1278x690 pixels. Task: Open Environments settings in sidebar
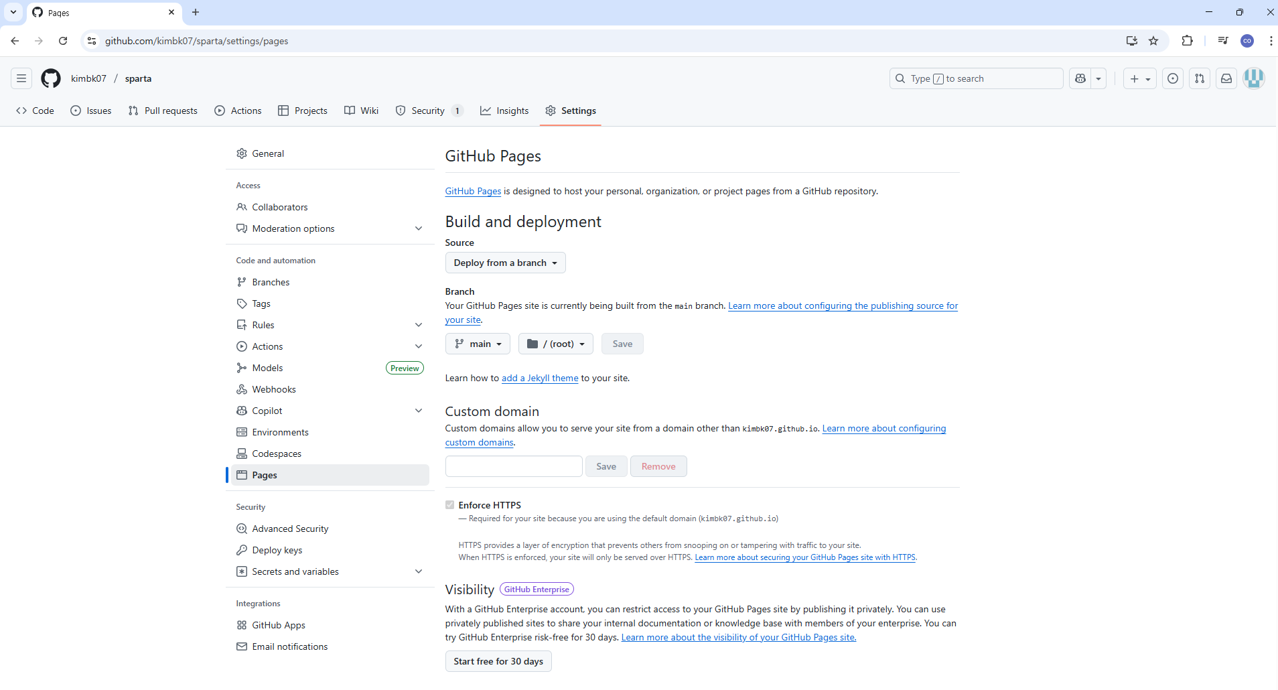pyautogui.click(x=330, y=432)
